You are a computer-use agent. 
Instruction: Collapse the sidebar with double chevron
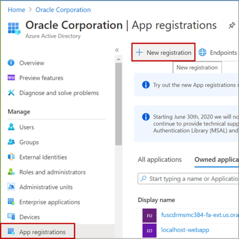117,50
